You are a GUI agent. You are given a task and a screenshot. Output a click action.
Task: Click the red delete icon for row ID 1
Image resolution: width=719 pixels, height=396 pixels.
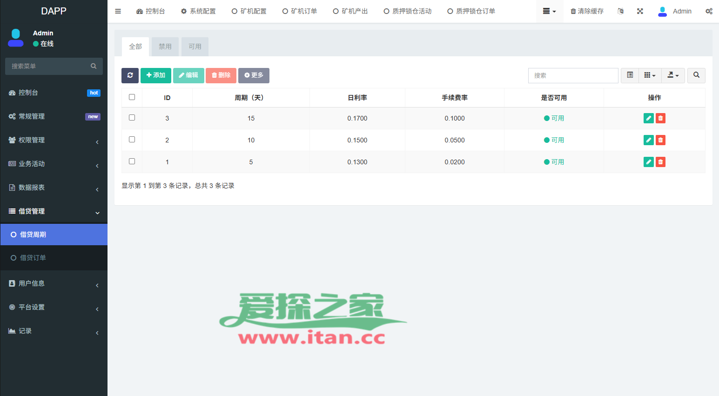point(660,162)
